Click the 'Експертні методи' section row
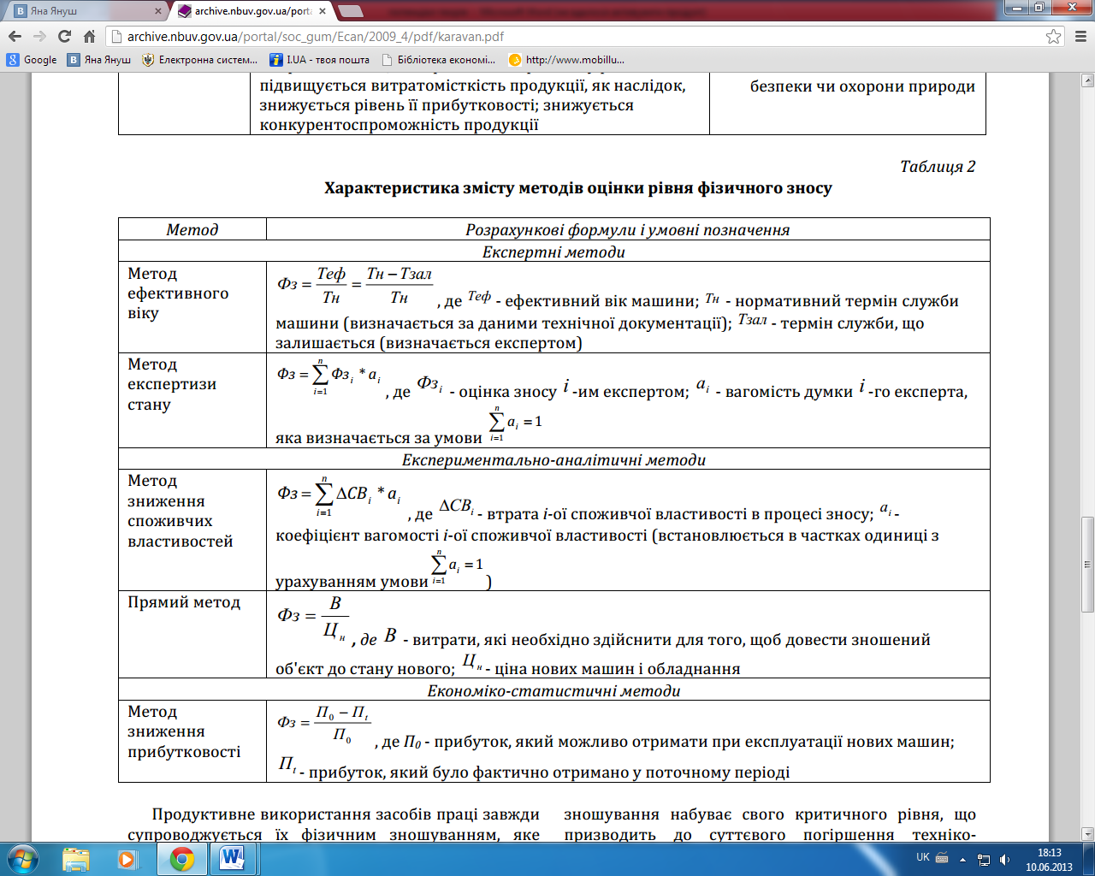The width and height of the screenshot is (1095, 876). click(x=553, y=252)
